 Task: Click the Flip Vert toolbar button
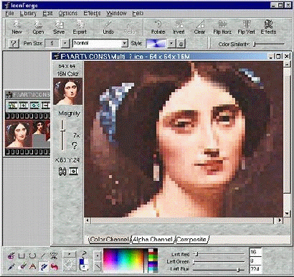246,27
